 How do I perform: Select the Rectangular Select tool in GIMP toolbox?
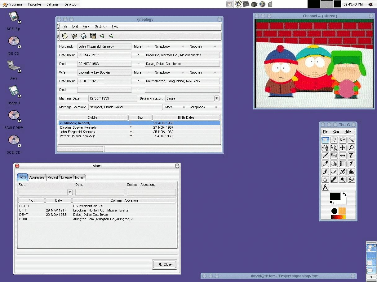[x=325, y=140]
